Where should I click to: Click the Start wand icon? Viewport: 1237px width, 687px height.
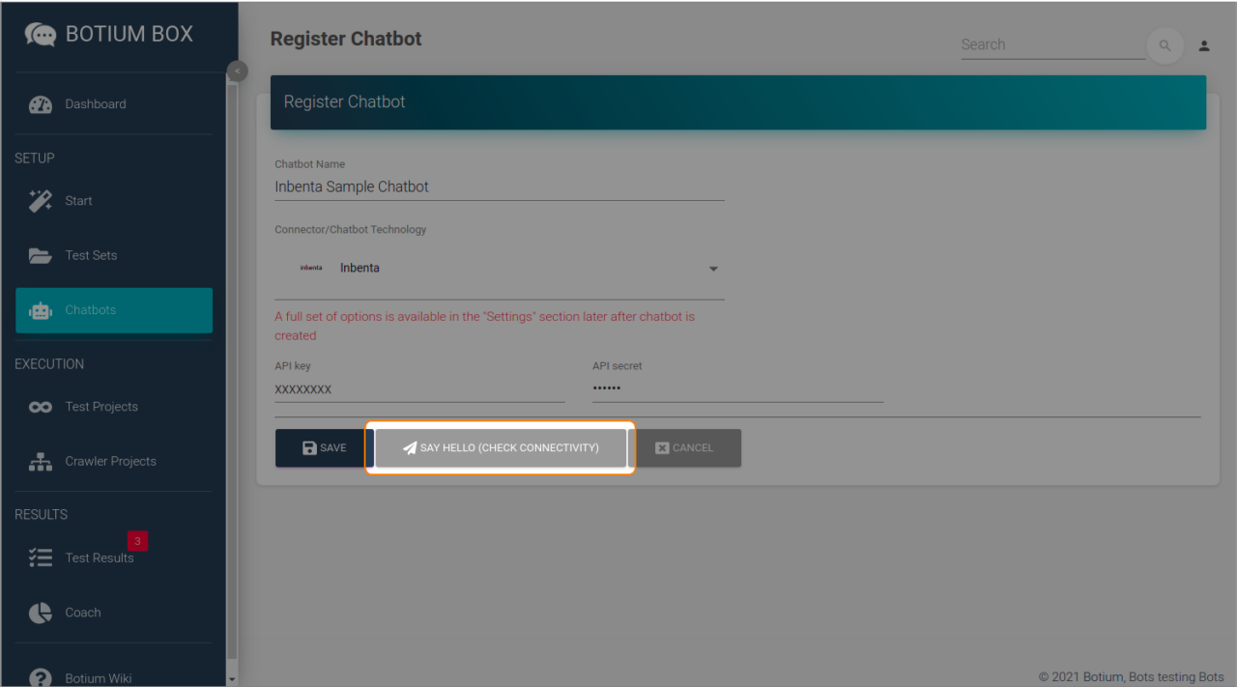click(41, 200)
